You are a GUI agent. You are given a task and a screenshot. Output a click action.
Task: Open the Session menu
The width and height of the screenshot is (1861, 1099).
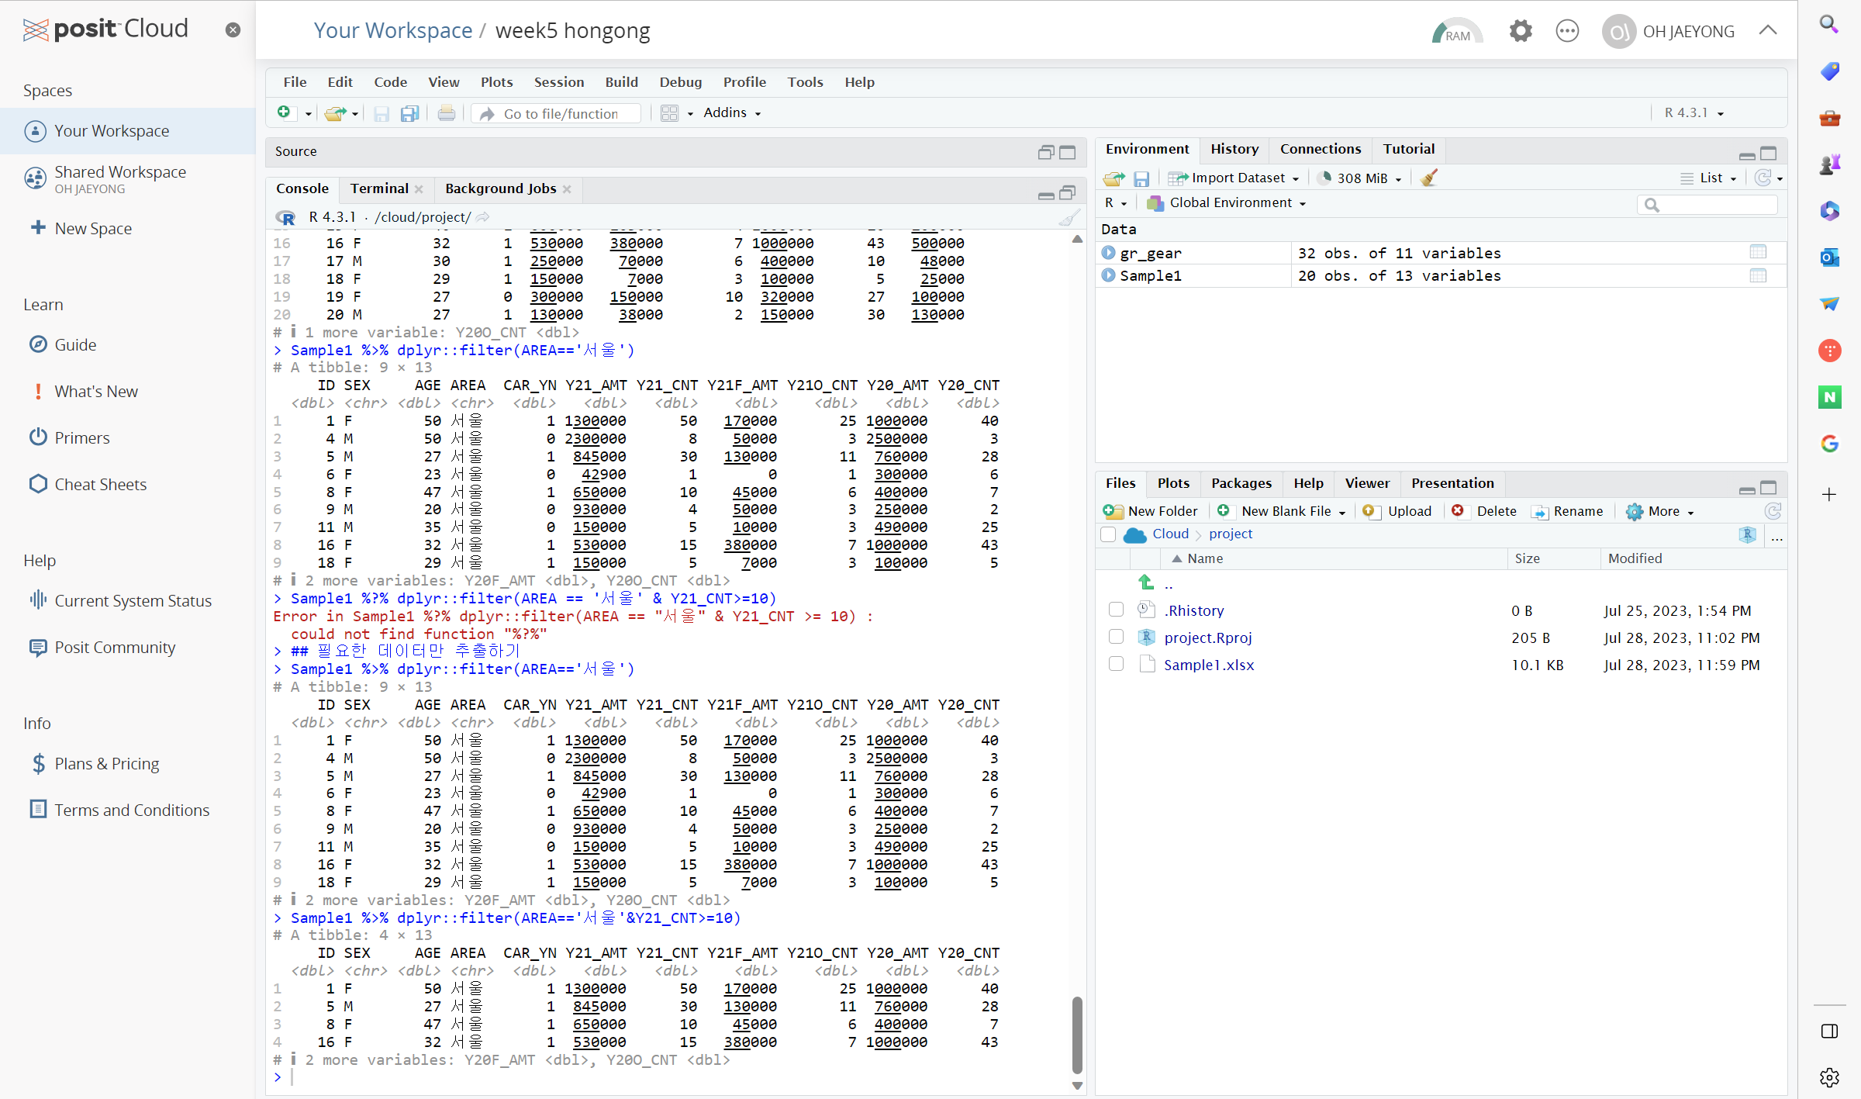pos(558,82)
